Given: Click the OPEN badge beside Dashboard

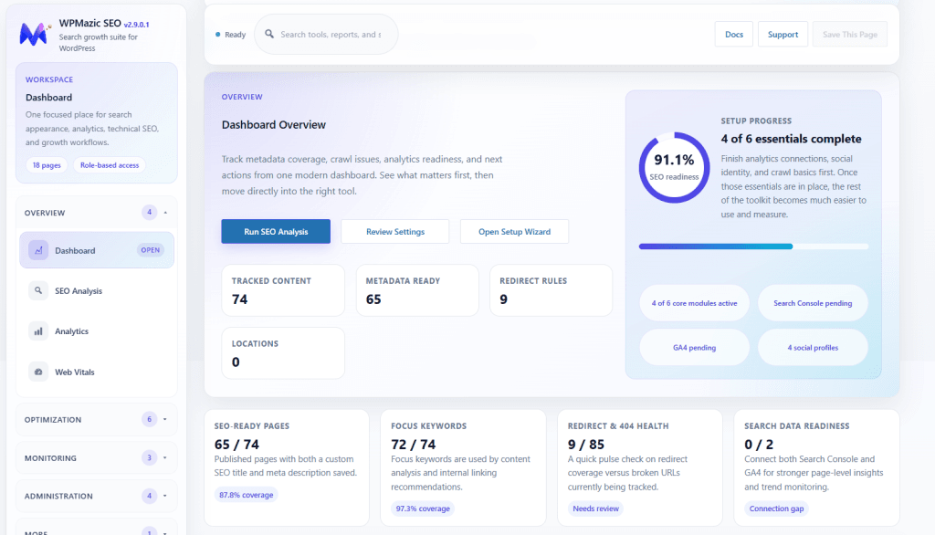Looking at the screenshot, I should coord(151,250).
